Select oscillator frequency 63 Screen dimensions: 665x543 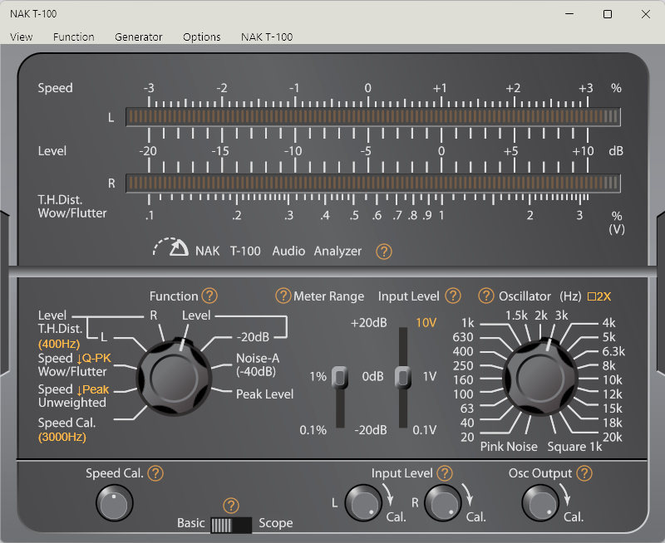[466, 408]
